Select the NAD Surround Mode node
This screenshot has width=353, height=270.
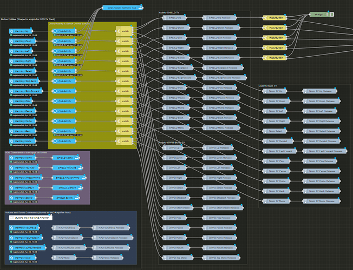coord(69,248)
